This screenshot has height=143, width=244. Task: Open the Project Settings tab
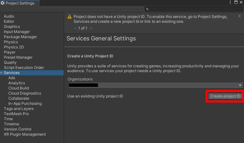point(20,3)
